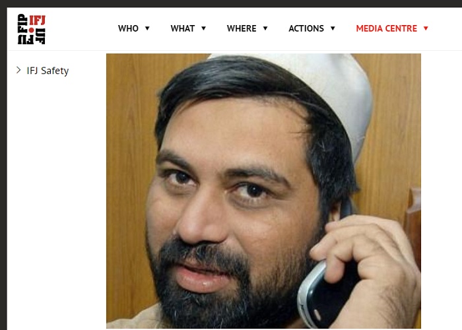Click the red MEDIA CENTRE dropdown arrow

[x=426, y=28]
